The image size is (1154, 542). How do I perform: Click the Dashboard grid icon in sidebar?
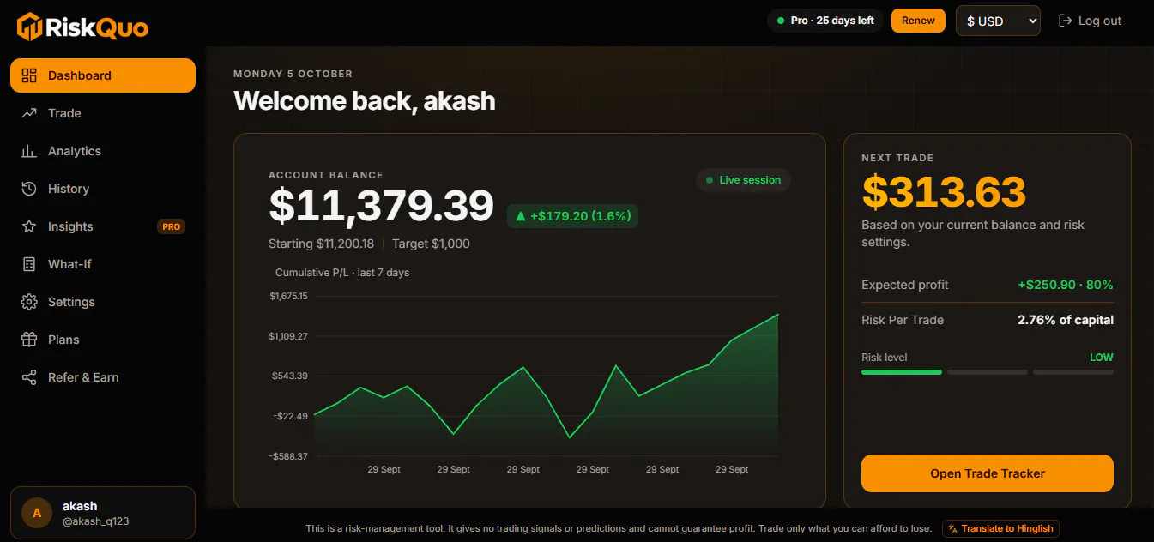pyautogui.click(x=29, y=75)
